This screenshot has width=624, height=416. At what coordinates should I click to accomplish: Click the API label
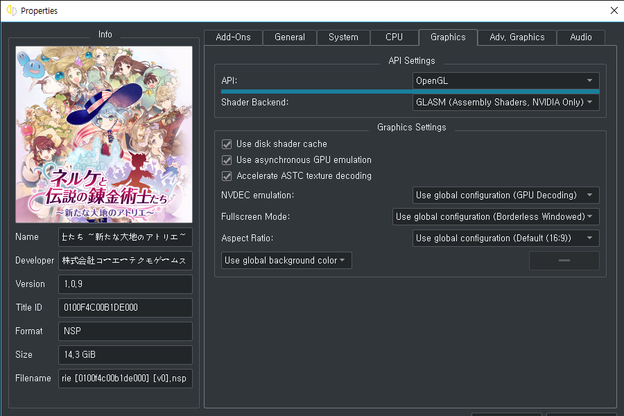click(229, 81)
